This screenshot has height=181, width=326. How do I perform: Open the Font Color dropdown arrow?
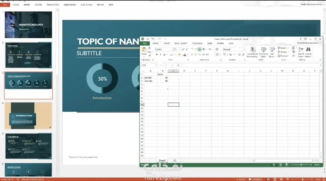188,54
